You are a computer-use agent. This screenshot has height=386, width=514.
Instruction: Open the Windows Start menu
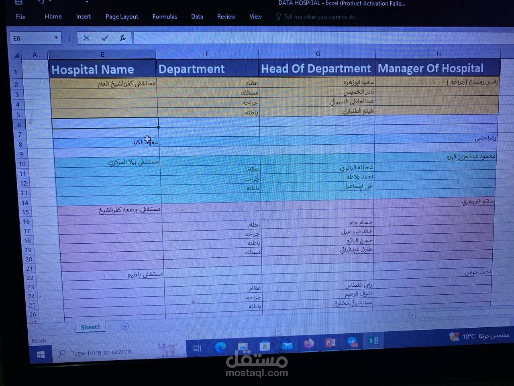41,354
